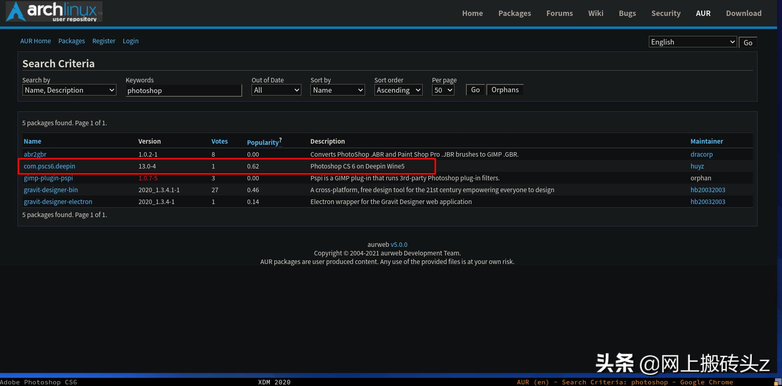The width and height of the screenshot is (782, 386).
Task: Click the taskbar tray icon at far right
Action: click(x=778, y=382)
